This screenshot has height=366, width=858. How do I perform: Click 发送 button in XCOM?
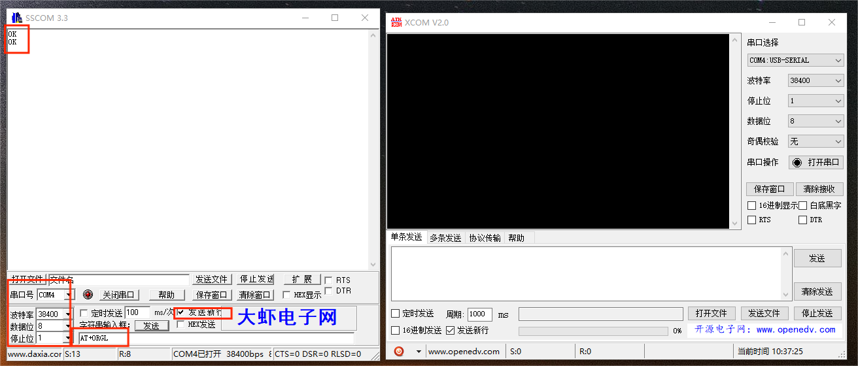(817, 258)
